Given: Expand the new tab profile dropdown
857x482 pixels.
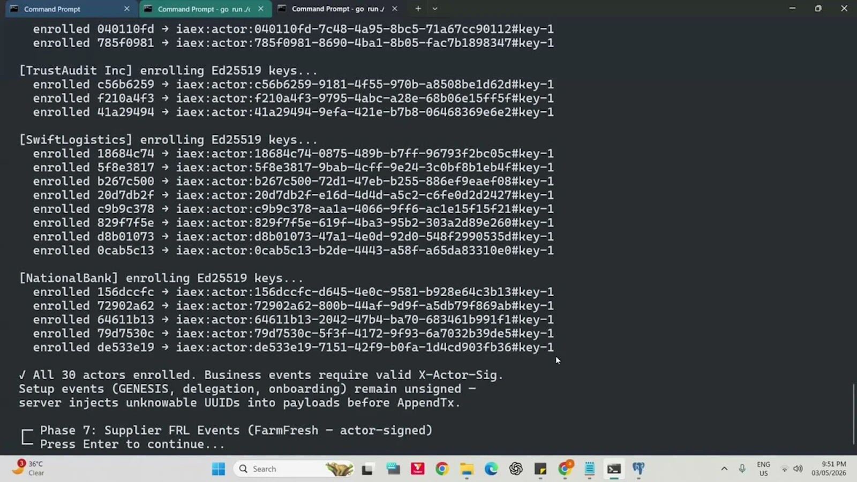Looking at the screenshot, I should click(x=435, y=9).
